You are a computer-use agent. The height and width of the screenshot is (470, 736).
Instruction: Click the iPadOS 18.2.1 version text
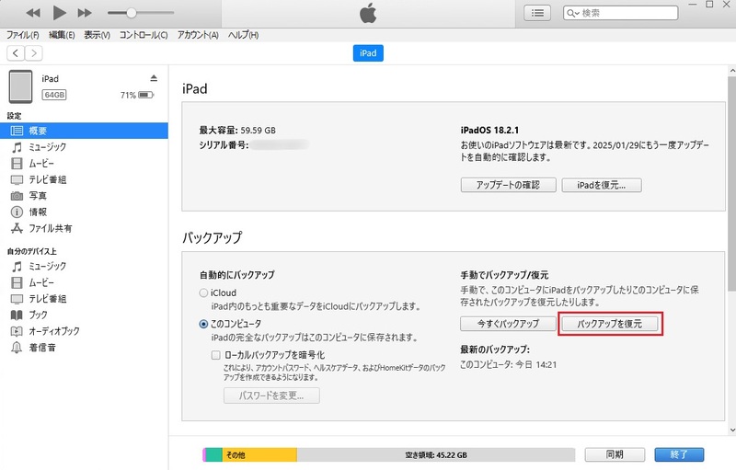pyautogui.click(x=489, y=130)
